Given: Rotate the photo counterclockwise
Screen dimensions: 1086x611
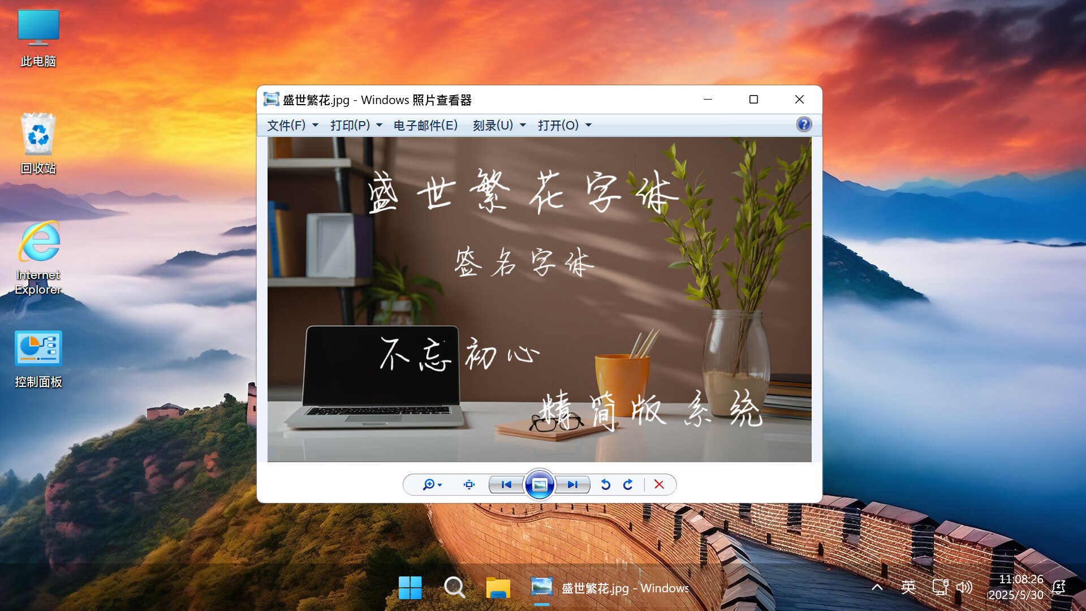Looking at the screenshot, I should pyautogui.click(x=605, y=485).
